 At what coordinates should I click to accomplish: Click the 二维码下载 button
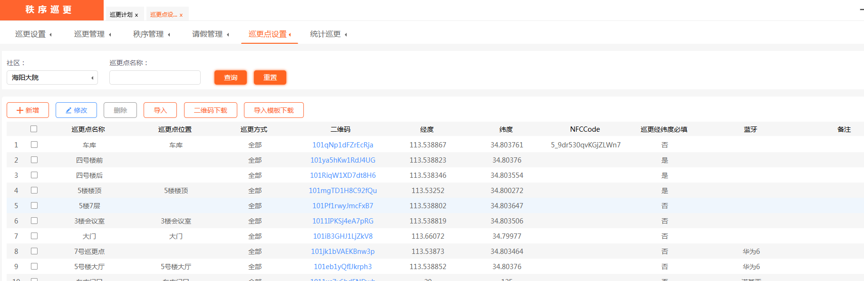pyautogui.click(x=211, y=110)
